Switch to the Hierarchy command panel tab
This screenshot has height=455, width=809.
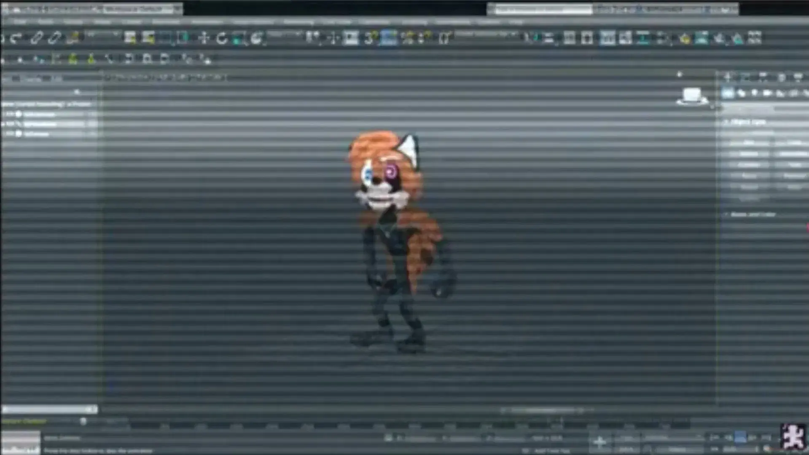[x=763, y=78]
